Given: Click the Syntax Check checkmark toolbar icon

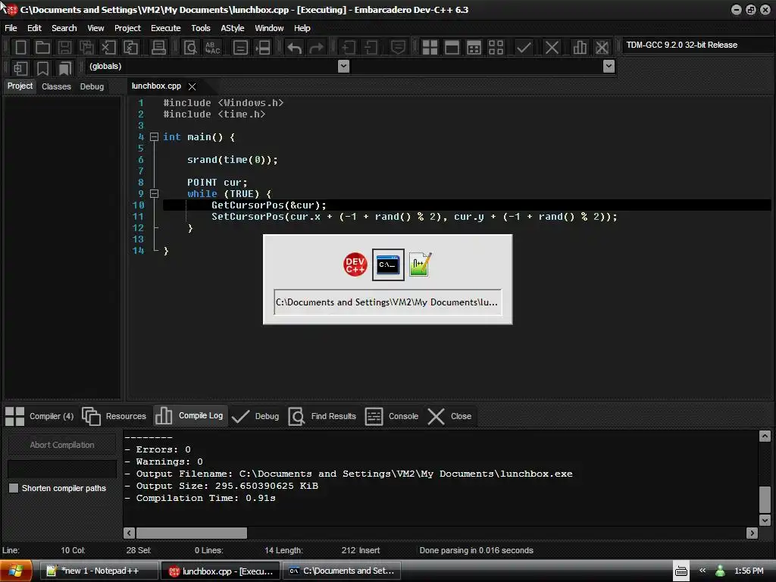Looking at the screenshot, I should pos(524,48).
